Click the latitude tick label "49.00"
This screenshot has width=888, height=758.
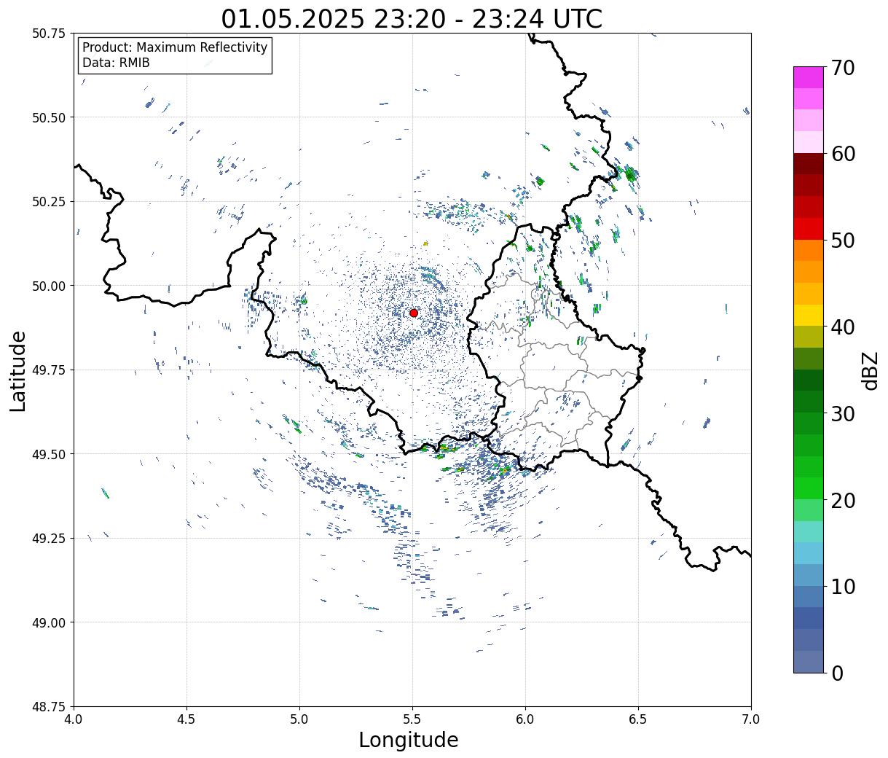coord(49,622)
